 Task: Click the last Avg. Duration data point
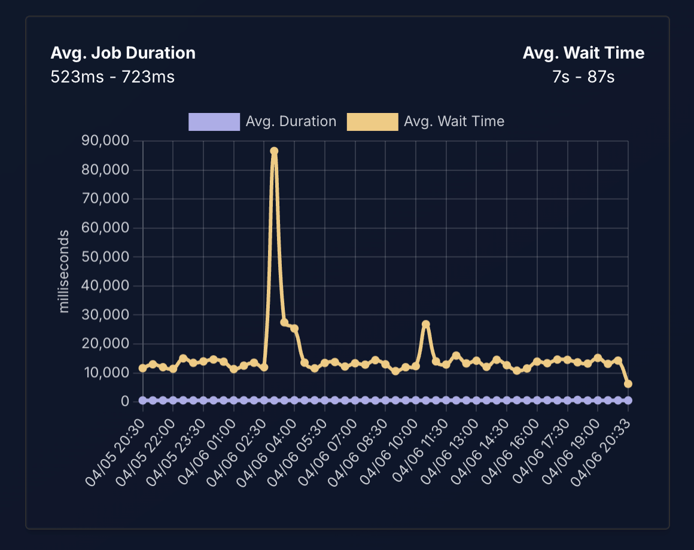(628, 400)
